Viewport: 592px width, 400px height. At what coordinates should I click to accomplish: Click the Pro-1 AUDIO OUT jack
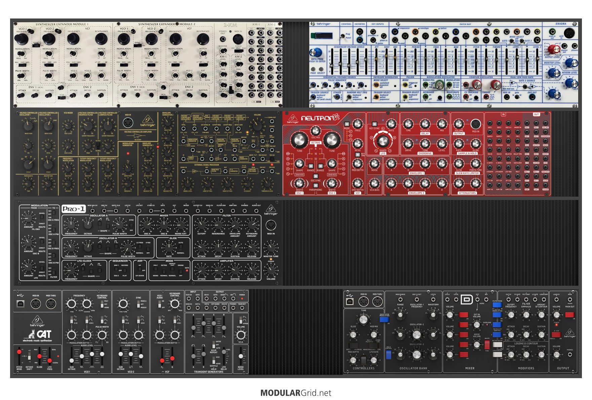click(256, 211)
